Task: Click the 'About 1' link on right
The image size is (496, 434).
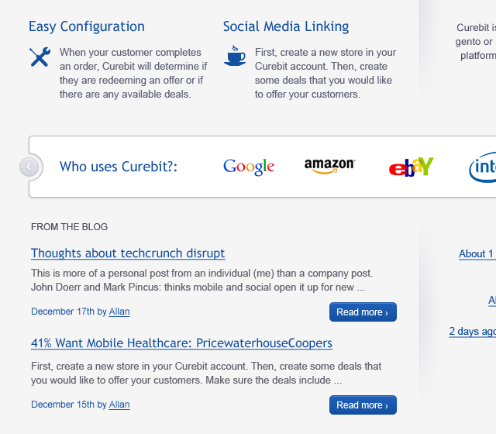Action: [477, 253]
